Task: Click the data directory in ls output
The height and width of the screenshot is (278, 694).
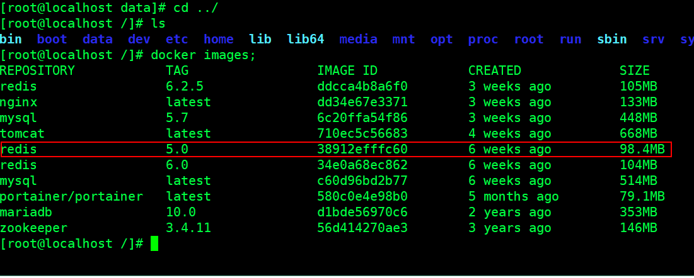Action: pyautogui.click(x=98, y=40)
